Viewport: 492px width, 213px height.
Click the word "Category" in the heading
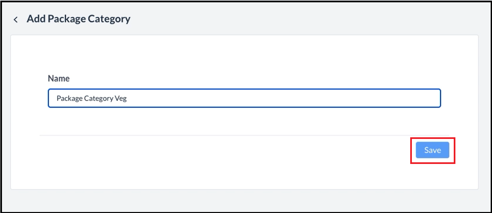point(108,19)
